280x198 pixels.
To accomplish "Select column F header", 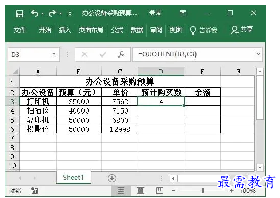I will tap(239, 72).
